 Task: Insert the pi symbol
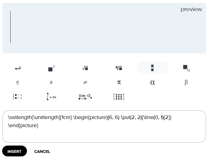[x=119, y=82]
